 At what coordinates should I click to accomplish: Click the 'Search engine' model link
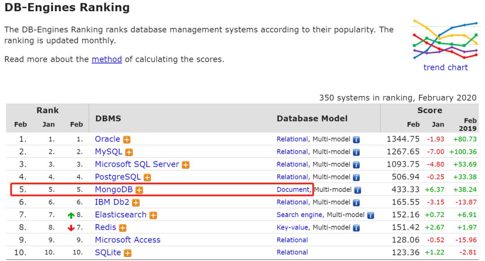[x=300, y=215]
